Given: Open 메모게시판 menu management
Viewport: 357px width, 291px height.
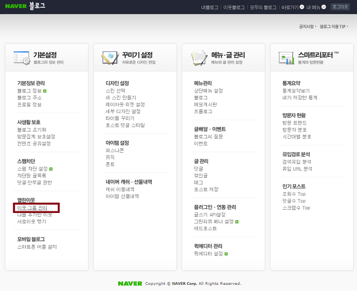Looking at the screenshot, I should (205, 105).
